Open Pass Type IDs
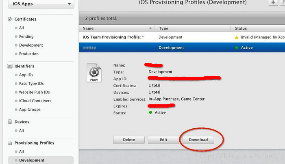The height and width of the screenshot is (164, 285). 31,84
